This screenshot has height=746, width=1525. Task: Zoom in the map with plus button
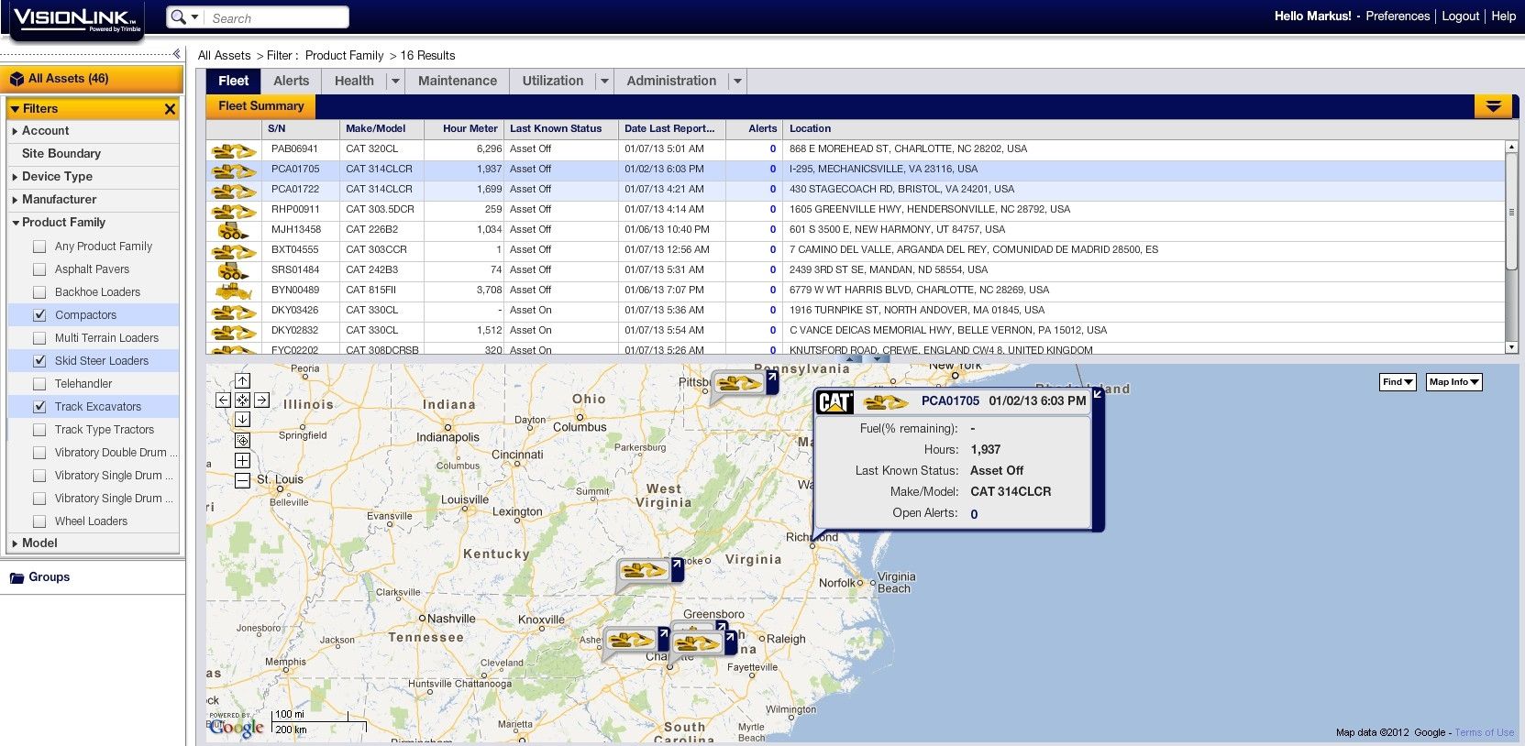pos(242,460)
